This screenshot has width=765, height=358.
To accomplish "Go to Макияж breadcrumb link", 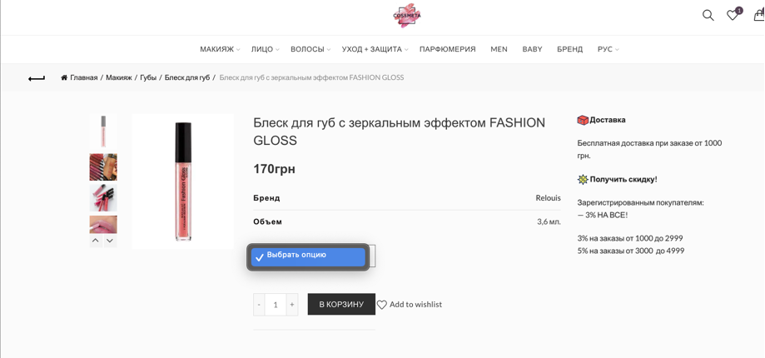I will pos(118,77).
